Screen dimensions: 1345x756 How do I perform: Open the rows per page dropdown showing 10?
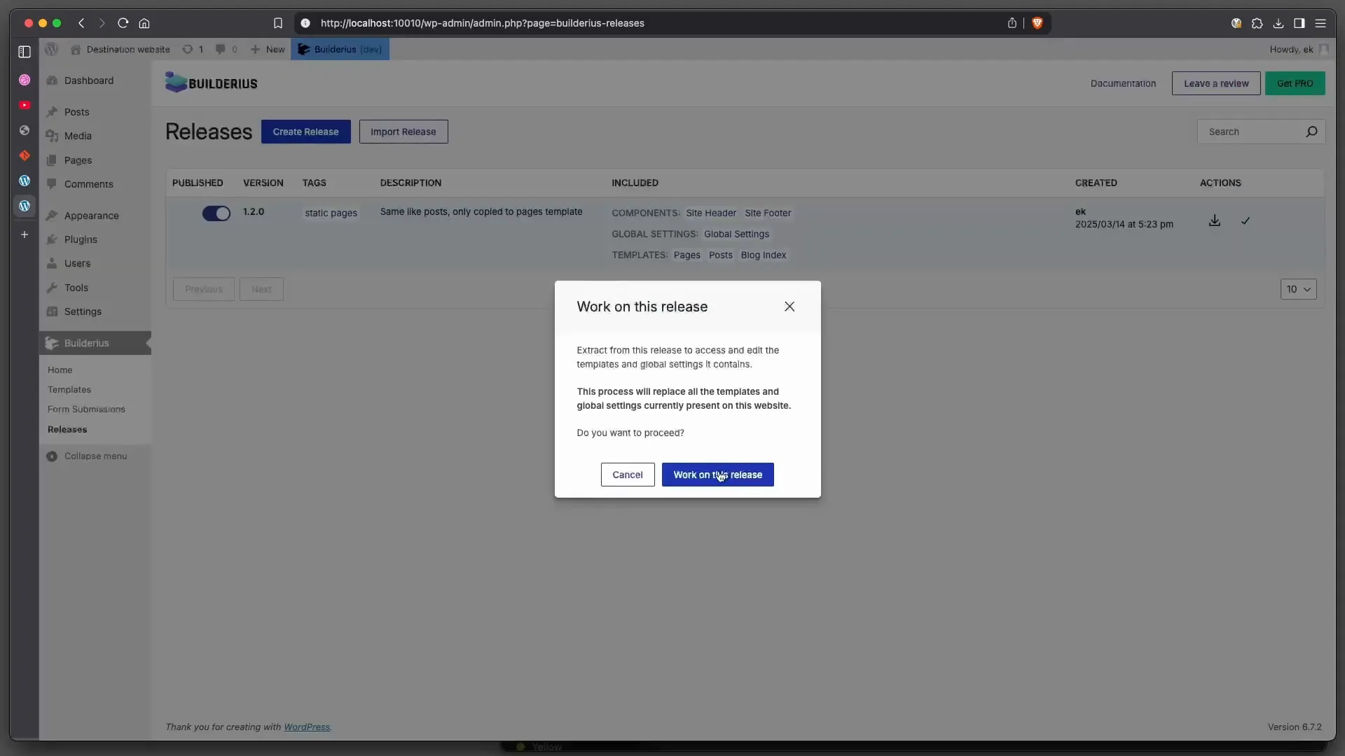[1298, 289]
